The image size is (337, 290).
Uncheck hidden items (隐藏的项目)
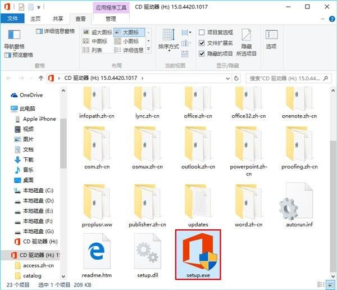point(202,53)
